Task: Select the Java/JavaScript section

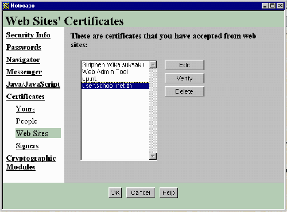Action: (x=33, y=84)
